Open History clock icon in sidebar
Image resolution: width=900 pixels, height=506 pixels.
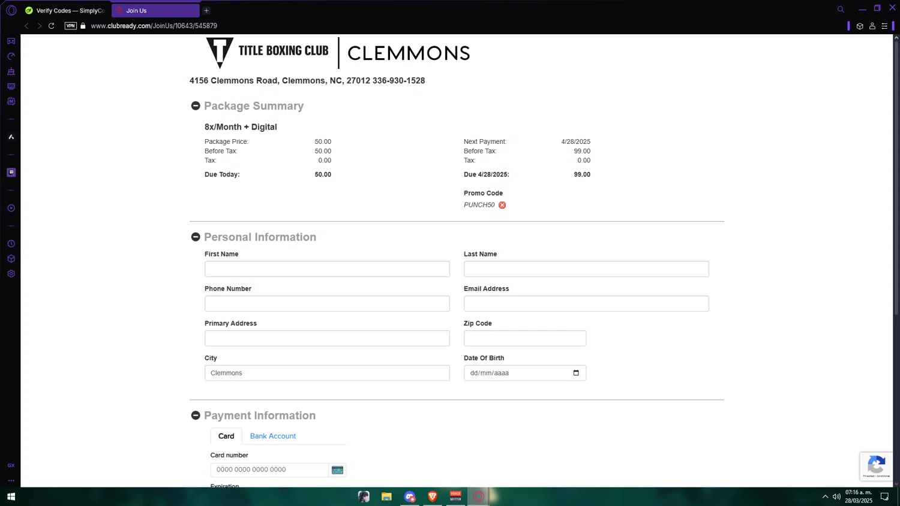11,244
